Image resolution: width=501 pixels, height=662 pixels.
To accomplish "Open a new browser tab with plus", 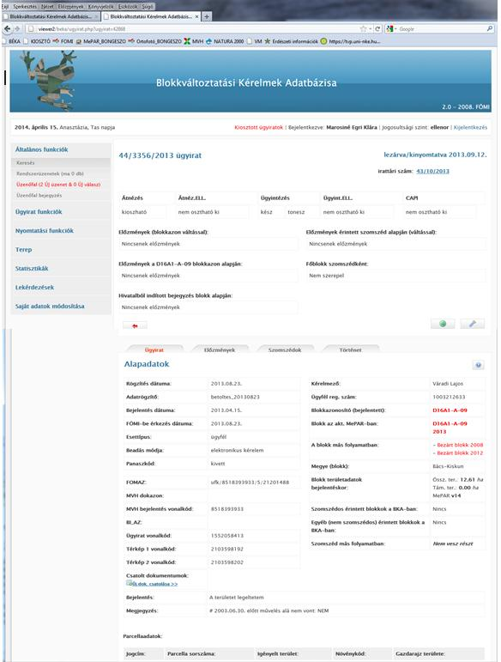I will 207,16.
